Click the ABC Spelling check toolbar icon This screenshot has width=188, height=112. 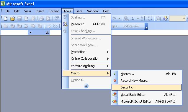(57, 18)
